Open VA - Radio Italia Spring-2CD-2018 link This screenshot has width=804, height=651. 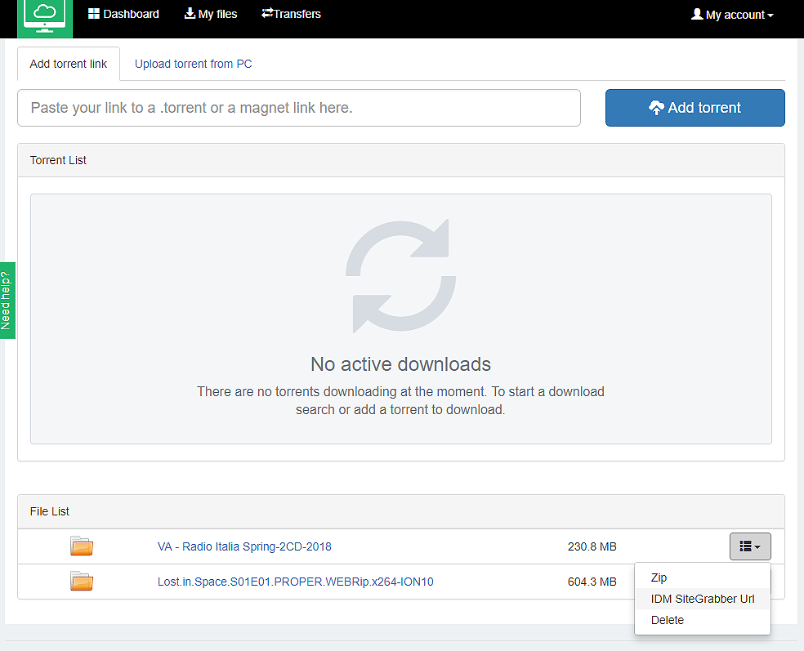[244, 546]
